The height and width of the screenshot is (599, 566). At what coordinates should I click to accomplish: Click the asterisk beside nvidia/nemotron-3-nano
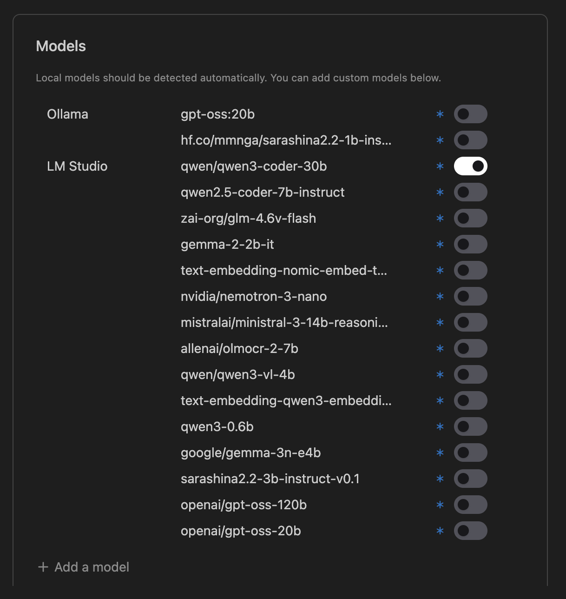point(440,296)
